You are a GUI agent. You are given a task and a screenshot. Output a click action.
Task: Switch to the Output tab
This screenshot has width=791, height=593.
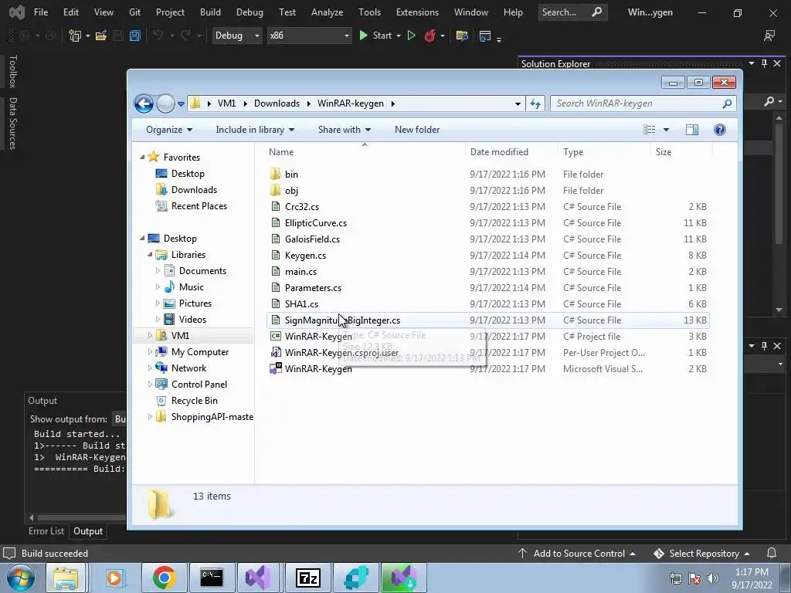point(88,531)
